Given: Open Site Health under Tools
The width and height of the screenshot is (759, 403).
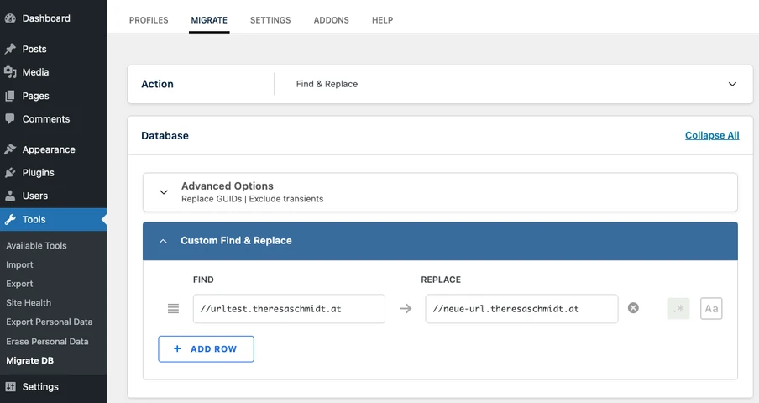Looking at the screenshot, I should [x=29, y=303].
